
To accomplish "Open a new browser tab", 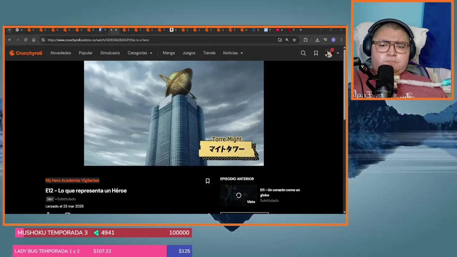I will click(301, 30).
